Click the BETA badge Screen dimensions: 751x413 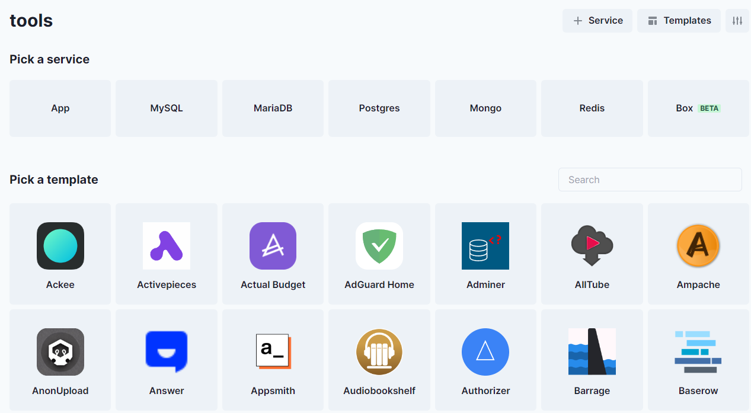(709, 108)
